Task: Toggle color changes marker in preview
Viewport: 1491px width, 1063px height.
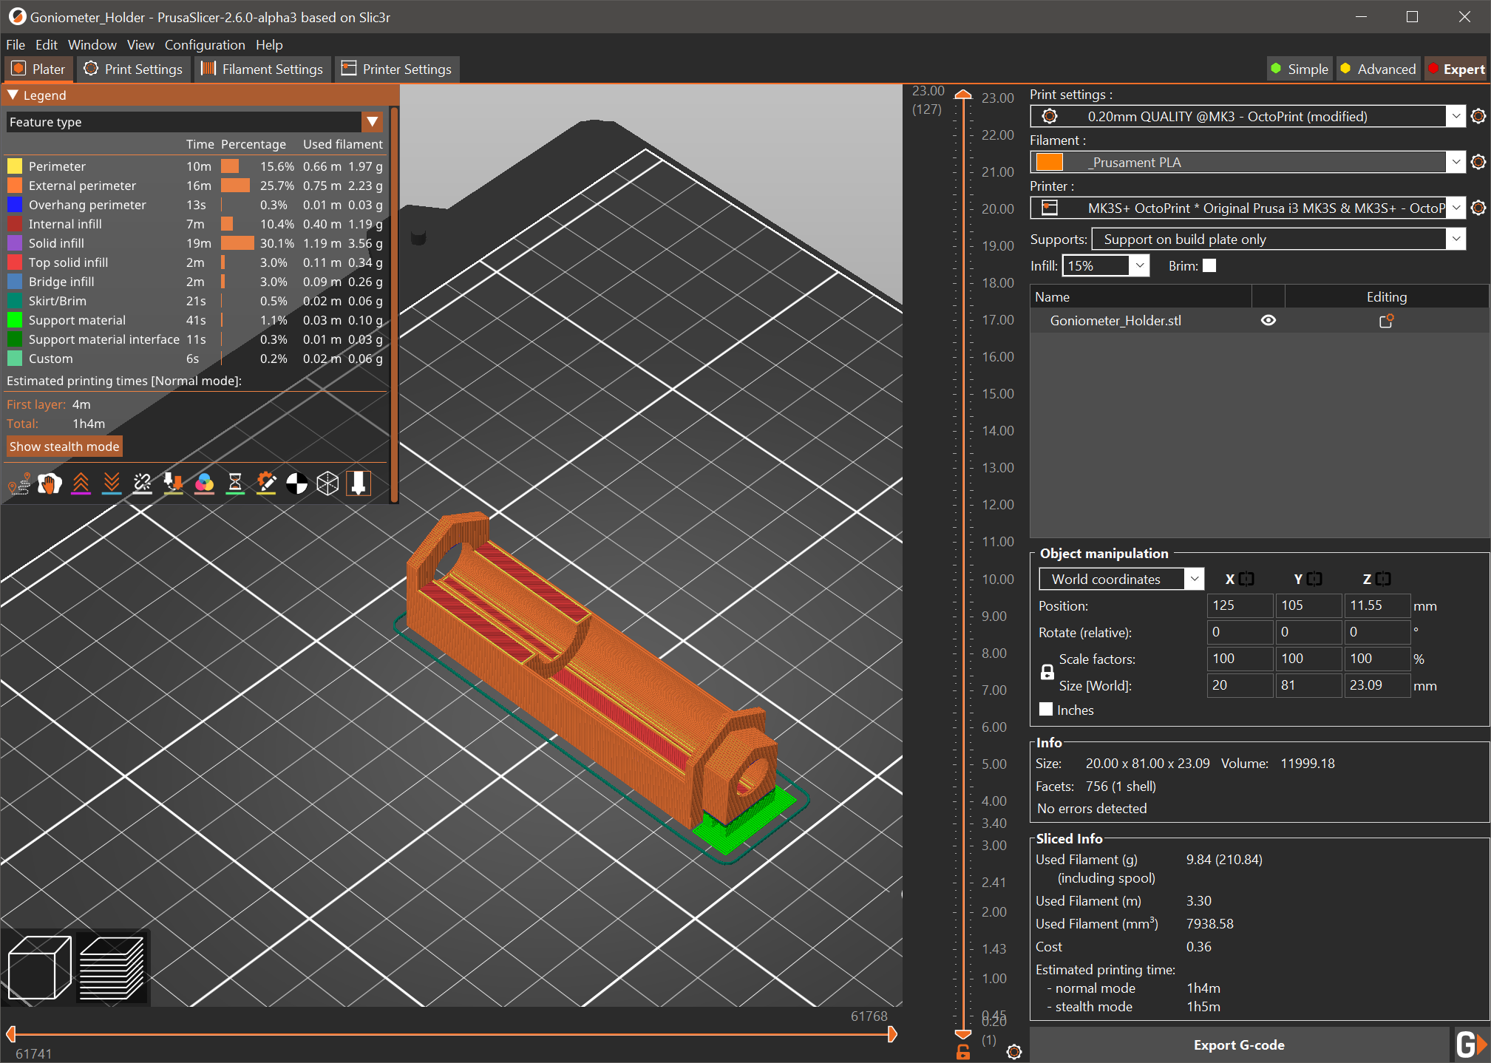Action: [x=205, y=483]
